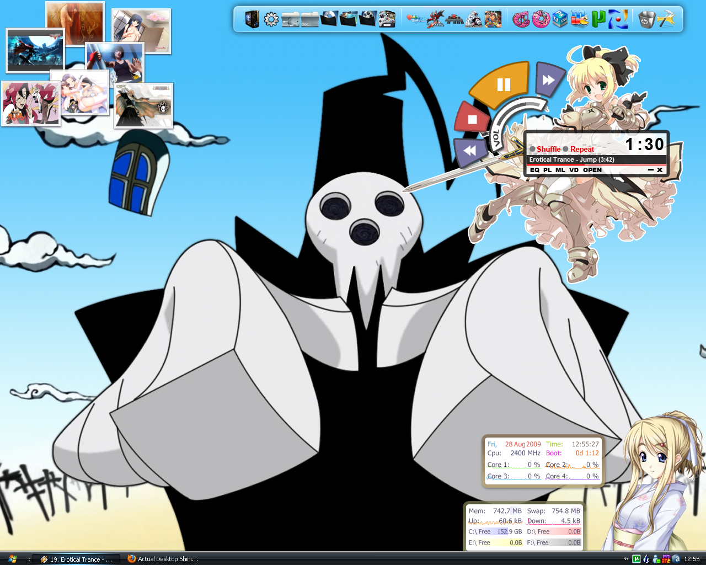Click the green H tray icon
706x565 pixels.
636,559
